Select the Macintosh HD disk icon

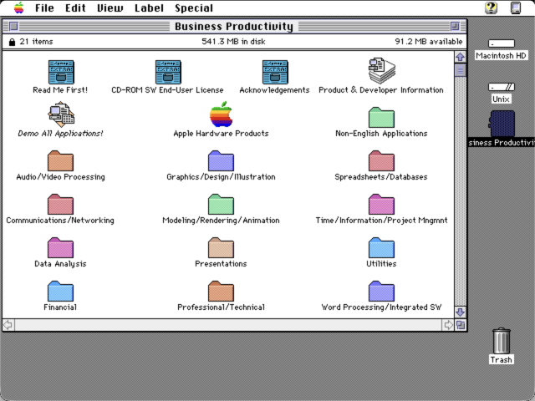(x=502, y=43)
